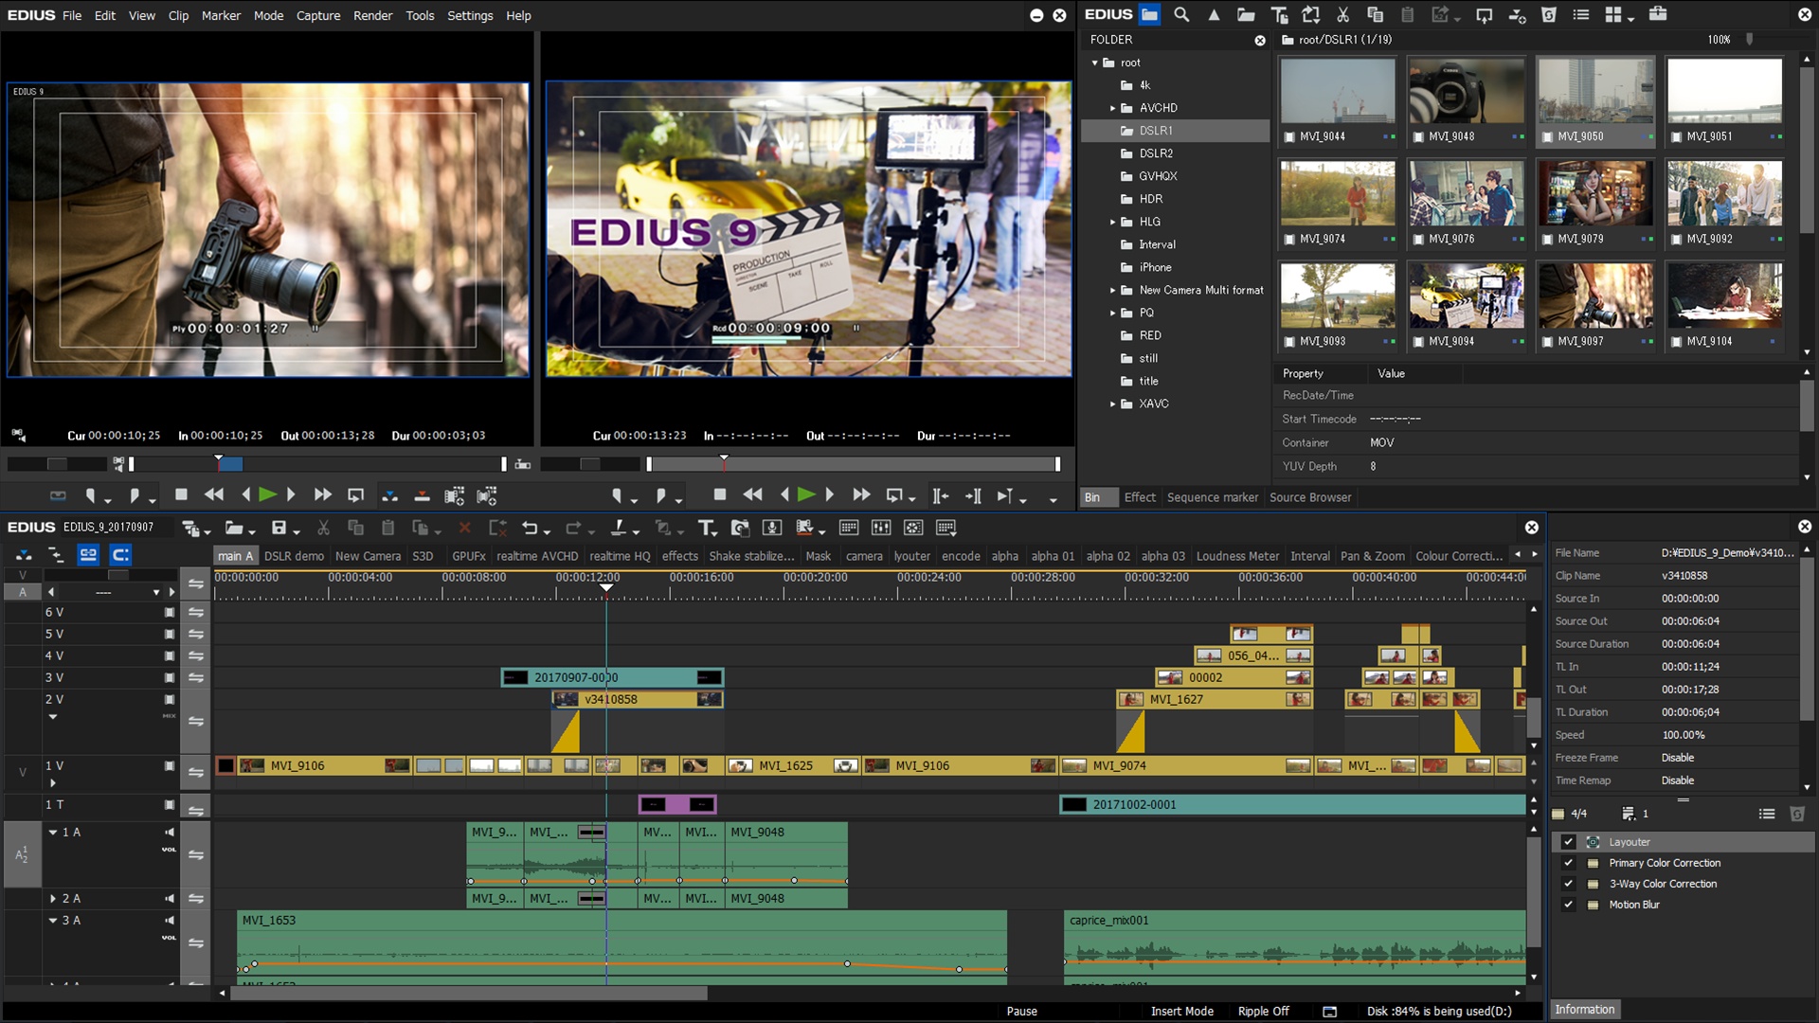1819x1023 pixels.
Task: Open the audio mixer icon
Action: tap(880, 528)
